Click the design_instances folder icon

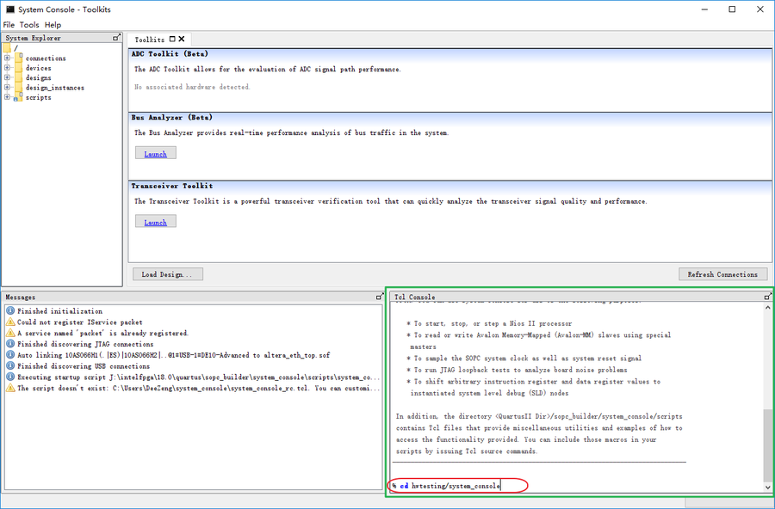pos(18,88)
